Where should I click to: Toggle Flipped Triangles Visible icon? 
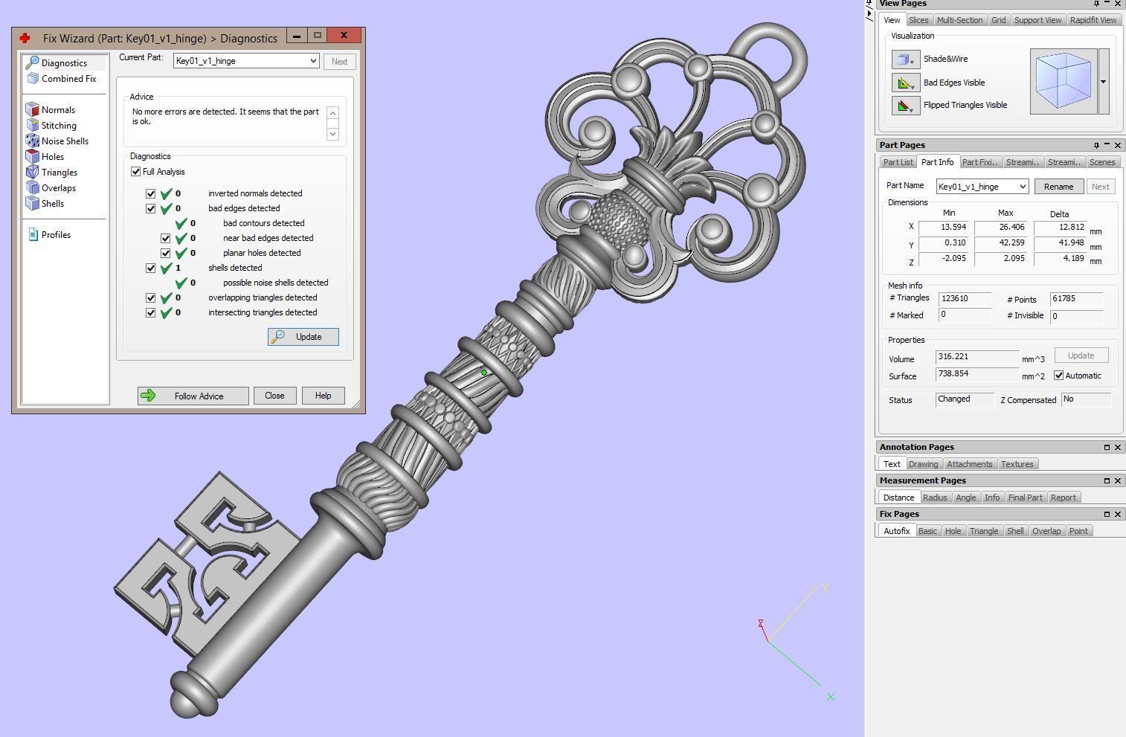coord(905,106)
